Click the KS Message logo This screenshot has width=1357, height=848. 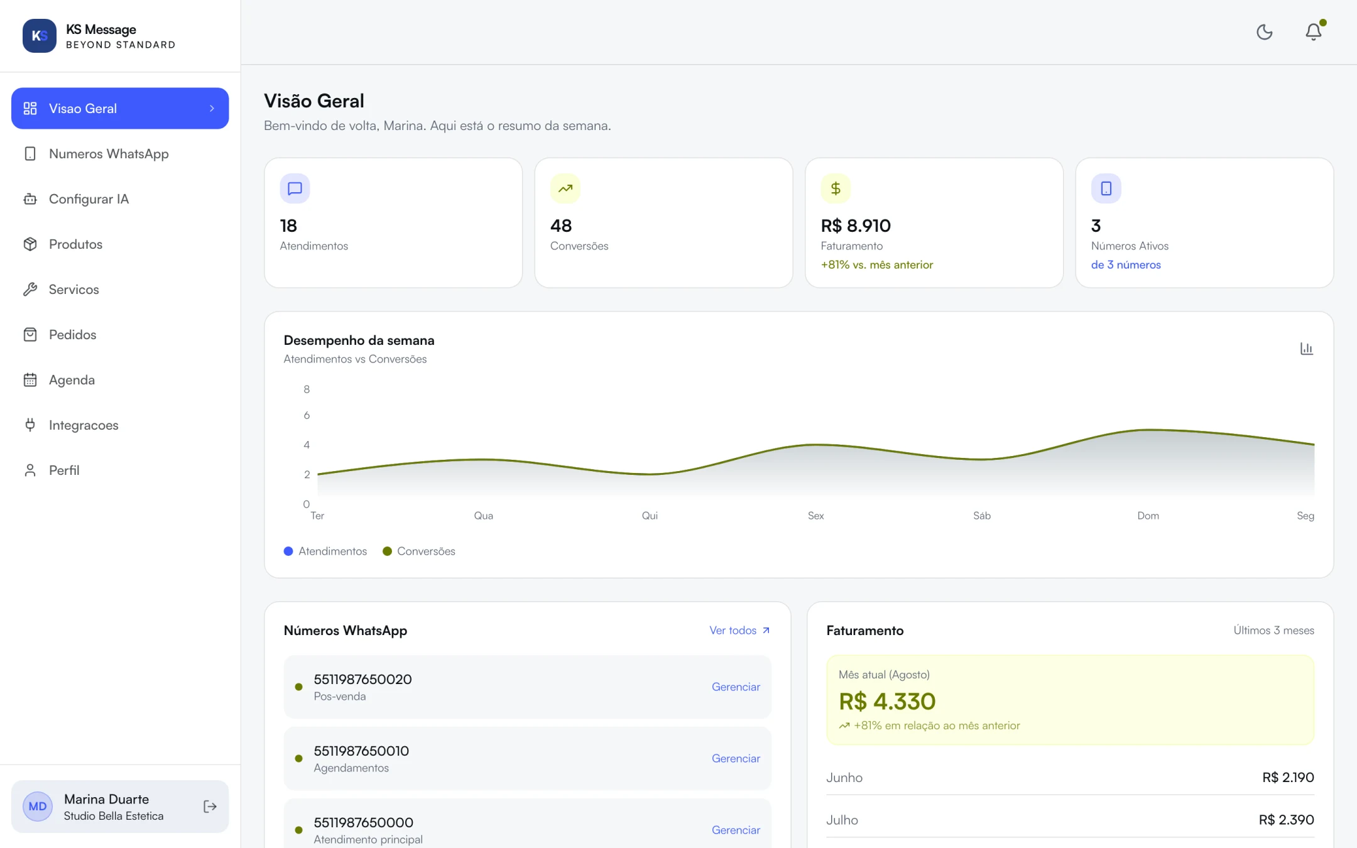coord(40,36)
